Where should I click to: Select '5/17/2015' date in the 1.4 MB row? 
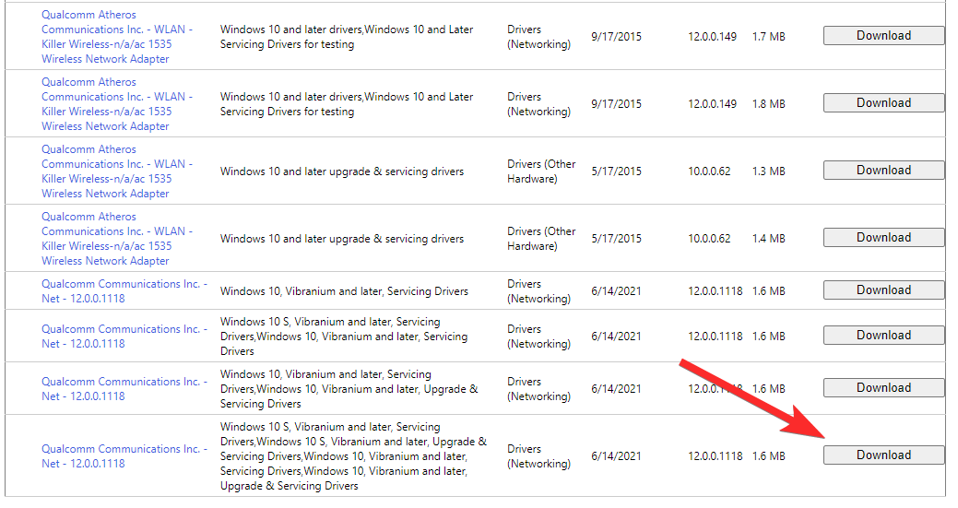(x=616, y=239)
